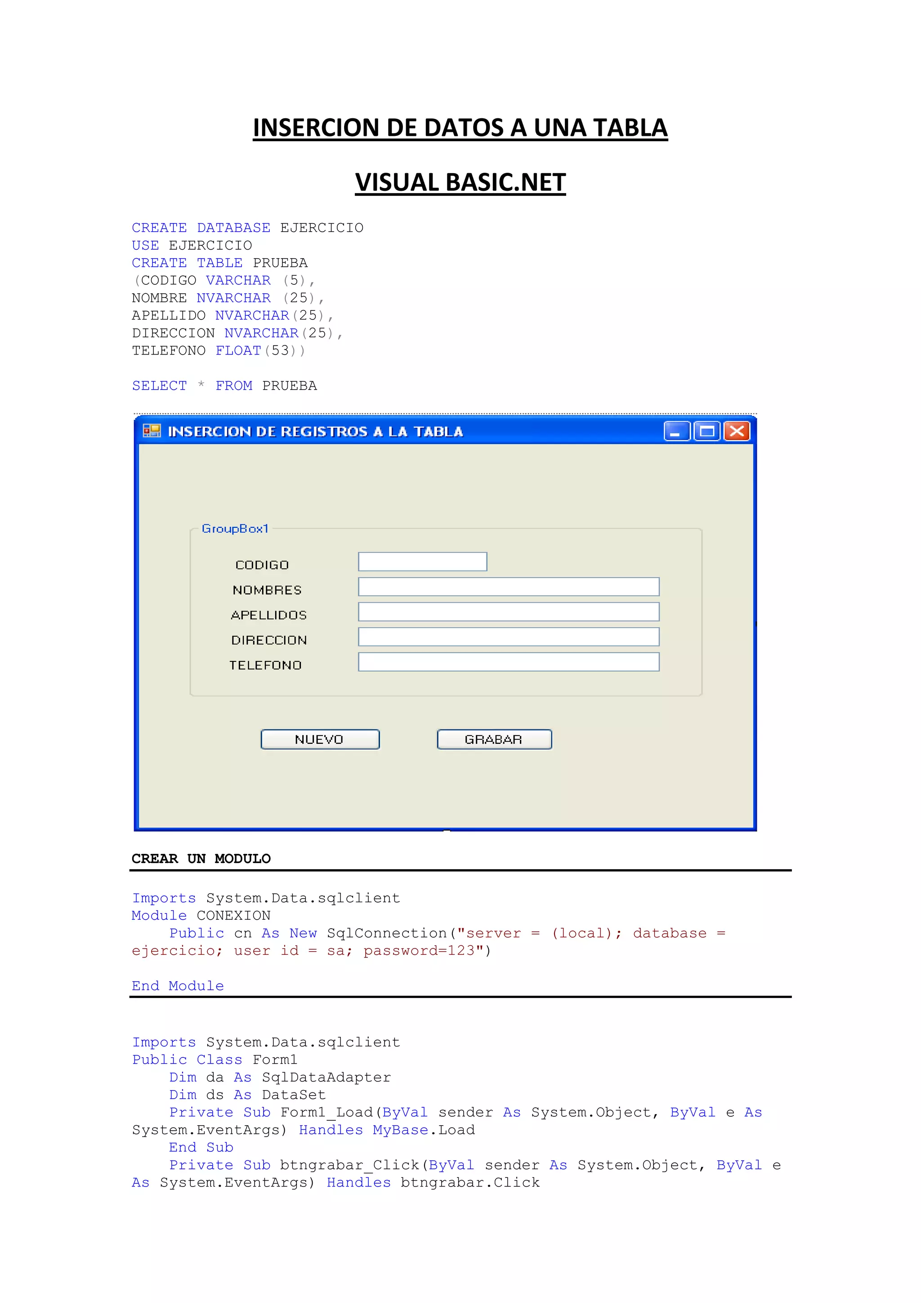Click inside the NOMBRES text box
The width and height of the screenshot is (921, 1303).
[508, 587]
